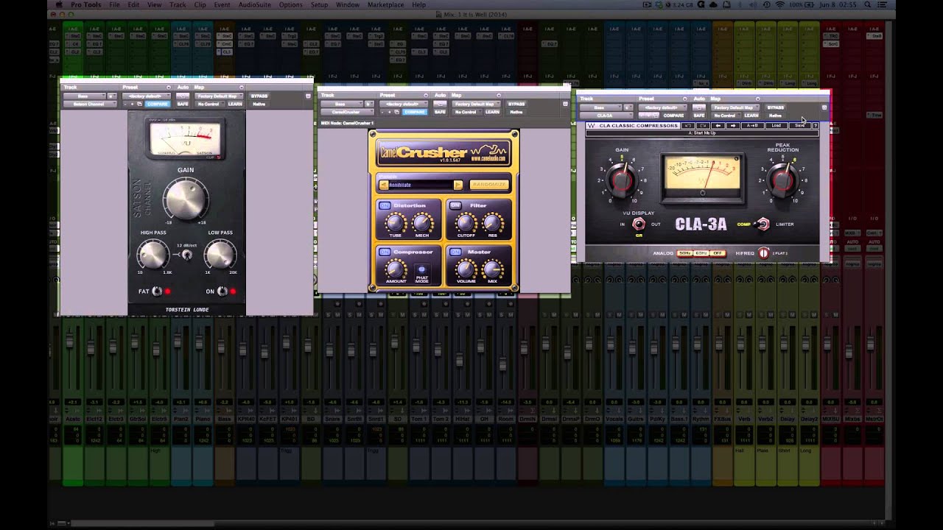Open the Options menu
This screenshot has height=530, width=943.
point(290,4)
